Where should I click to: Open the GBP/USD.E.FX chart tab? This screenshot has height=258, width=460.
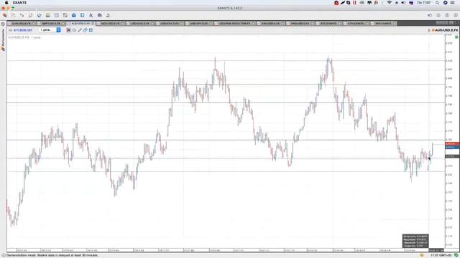tap(51, 24)
